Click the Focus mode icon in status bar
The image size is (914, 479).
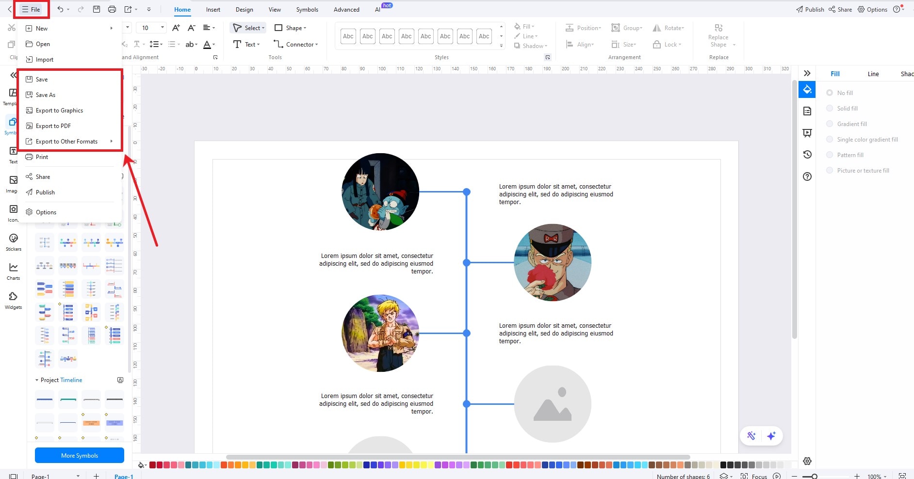[744, 476]
